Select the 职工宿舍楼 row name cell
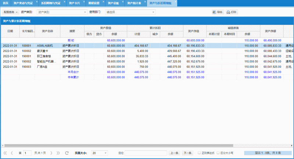Image resolution: width=294 pixels, height=159 pixels. tap(47, 56)
